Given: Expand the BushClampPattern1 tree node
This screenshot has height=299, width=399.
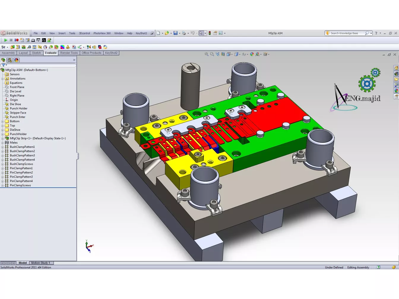Looking at the screenshot, I should point(3,147).
